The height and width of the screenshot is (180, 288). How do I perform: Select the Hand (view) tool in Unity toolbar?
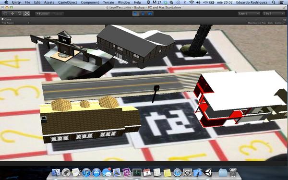(5, 13)
